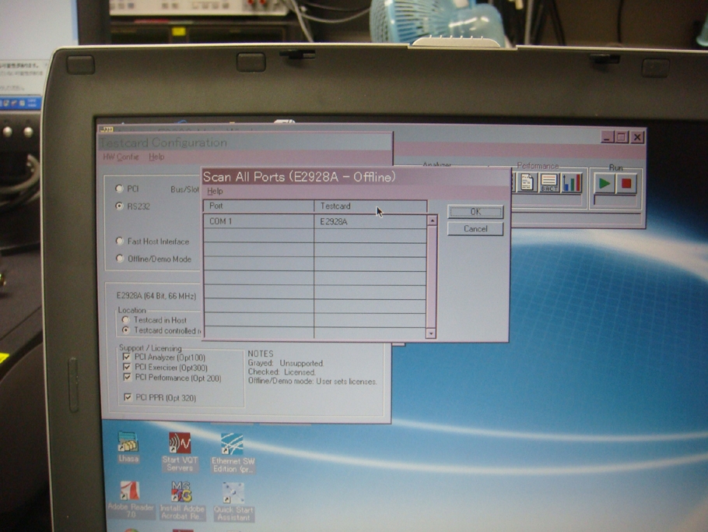This screenshot has height=532, width=708.
Task: Click scroll down arrow in ports list
Action: [x=431, y=333]
